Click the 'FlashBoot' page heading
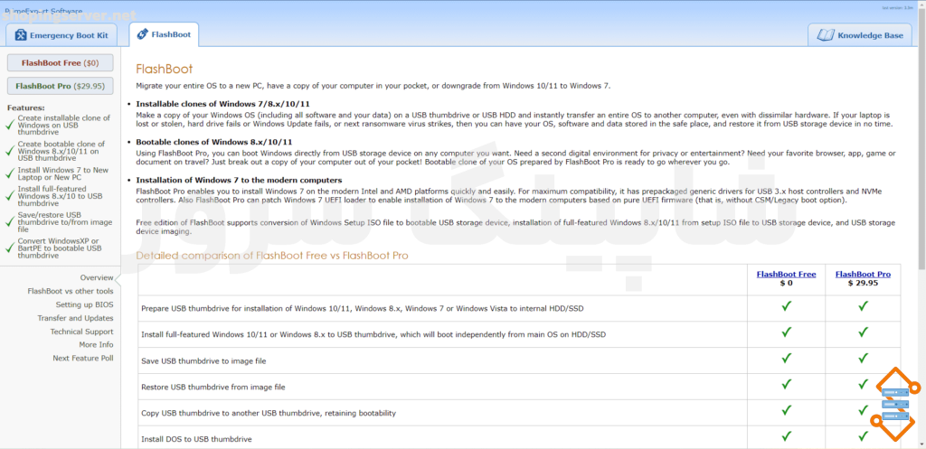 165,69
